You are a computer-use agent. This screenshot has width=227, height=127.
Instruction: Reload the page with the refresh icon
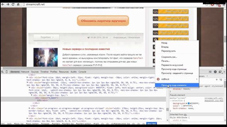point(13,4)
